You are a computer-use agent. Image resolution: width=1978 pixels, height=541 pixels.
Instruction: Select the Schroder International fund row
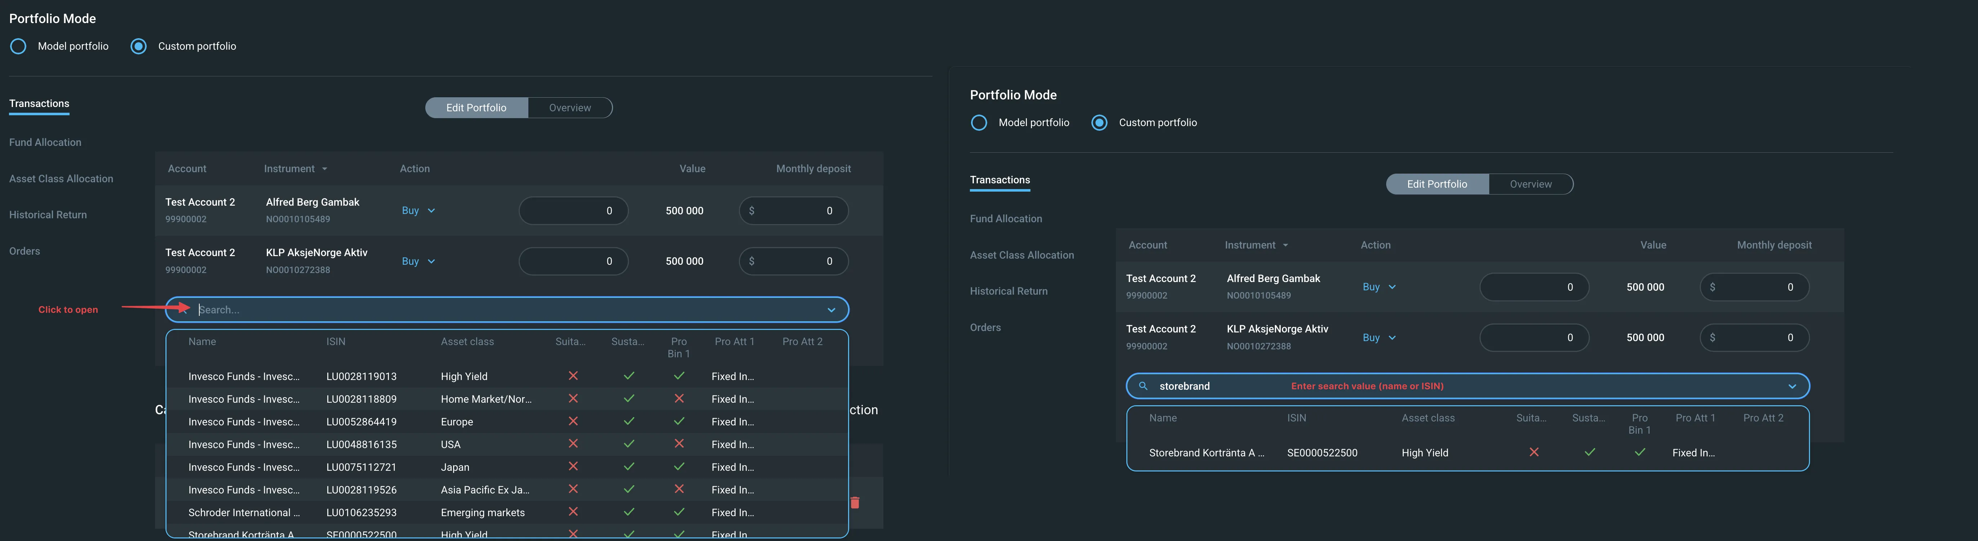point(507,512)
